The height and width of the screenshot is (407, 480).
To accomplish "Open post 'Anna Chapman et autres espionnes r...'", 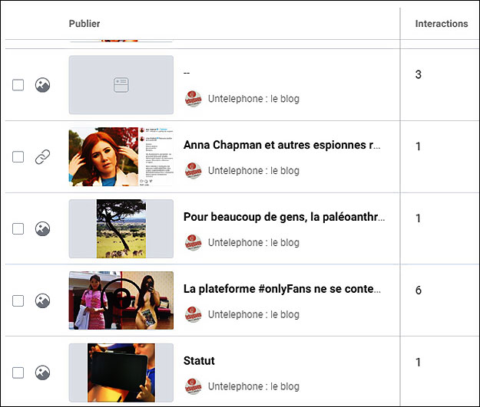I will (282, 145).
